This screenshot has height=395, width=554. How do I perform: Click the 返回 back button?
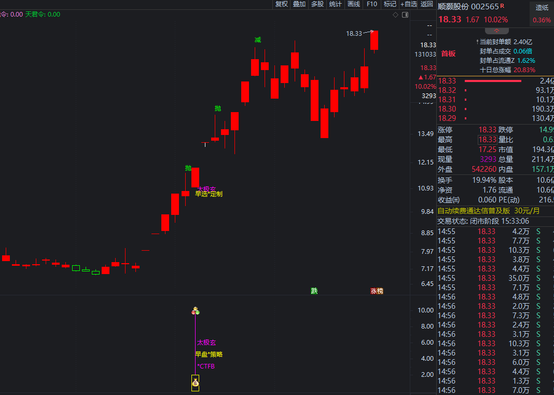427,4
